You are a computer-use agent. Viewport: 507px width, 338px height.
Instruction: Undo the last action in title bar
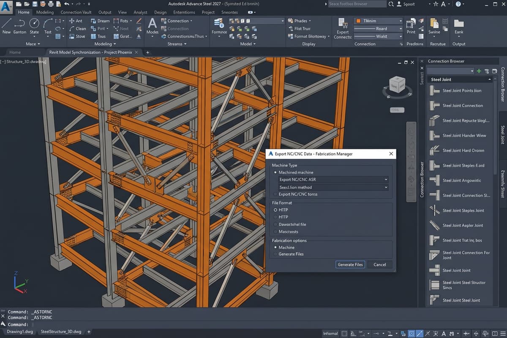click(67, 4)
